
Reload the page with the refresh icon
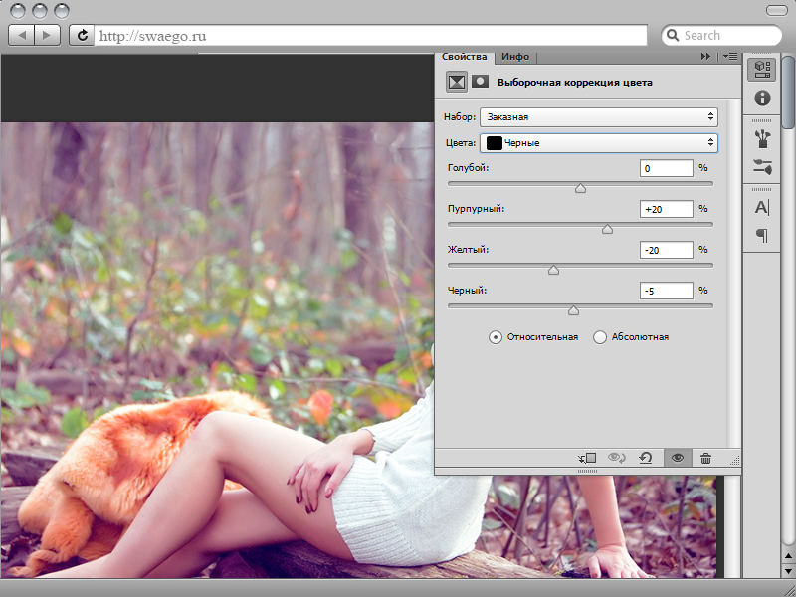(x=82, y=35)
